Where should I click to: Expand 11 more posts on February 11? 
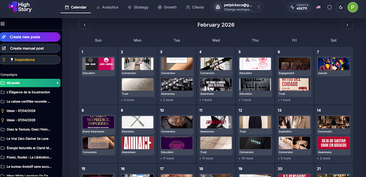click(206, 158)
